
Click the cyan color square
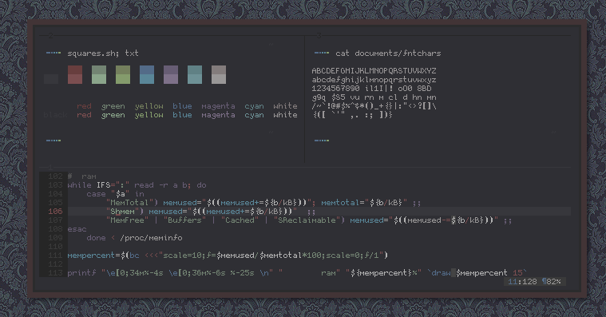point(195,74)
